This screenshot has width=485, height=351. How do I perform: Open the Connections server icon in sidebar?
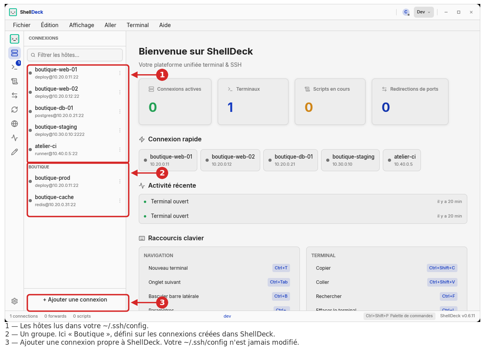[x=15, y=53]
